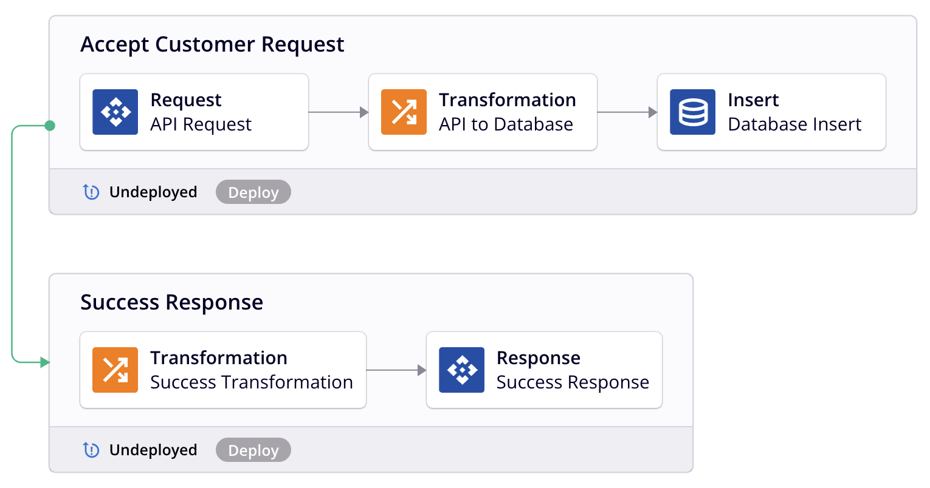Viewport: 930px width, 488px height.
Task: Open the API to Database step label
Action: pyautogui.click(x=506, y=124)
